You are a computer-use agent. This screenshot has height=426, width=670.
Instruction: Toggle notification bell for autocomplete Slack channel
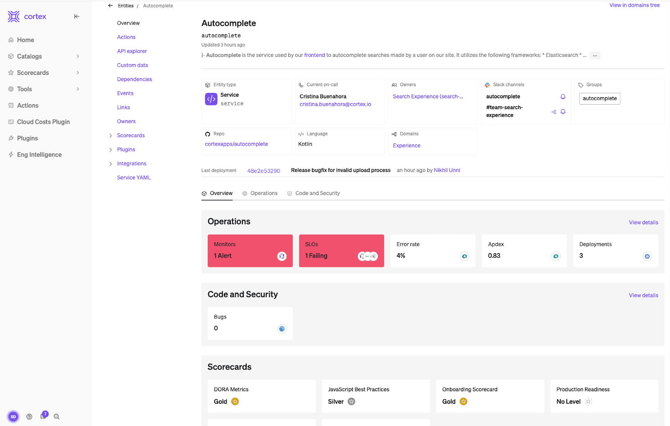(563, 97)
